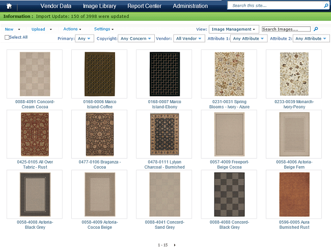
Task: Open 0088-4091 Concord-Cream Cocoa link
Action: click(35, 104)
